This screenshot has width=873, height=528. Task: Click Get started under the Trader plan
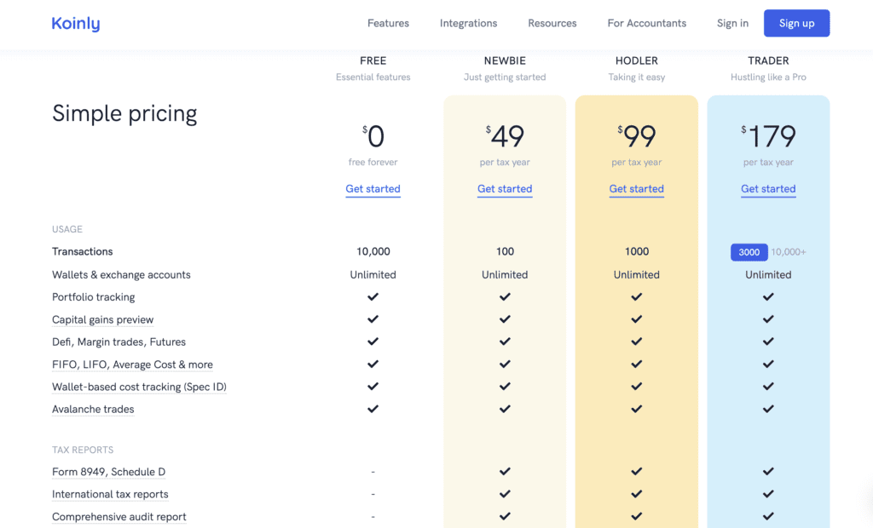(x=768, y=189)
